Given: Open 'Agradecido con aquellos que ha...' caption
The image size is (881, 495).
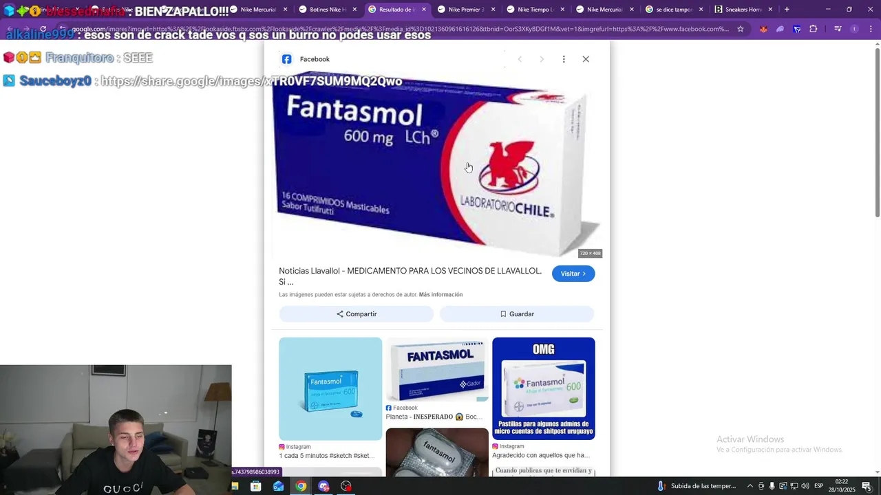Looking at the screenshot, I should [x=541, y=456].
